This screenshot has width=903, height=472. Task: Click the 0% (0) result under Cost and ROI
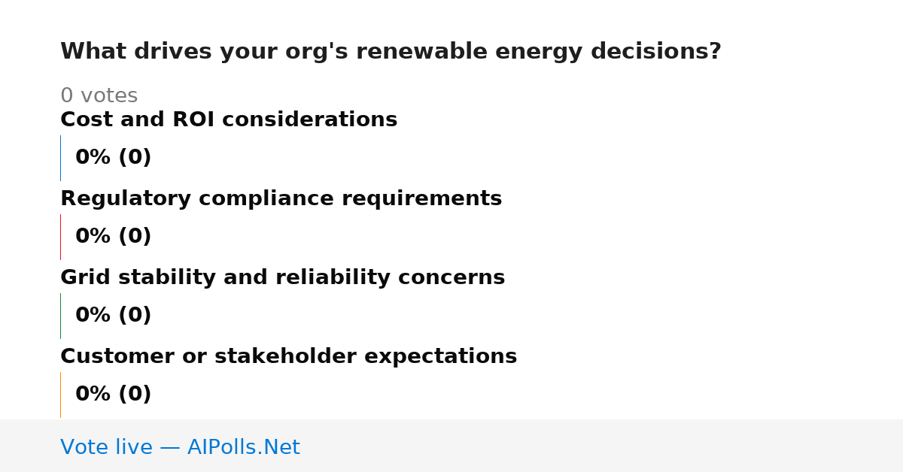click(x=113, y=158)
